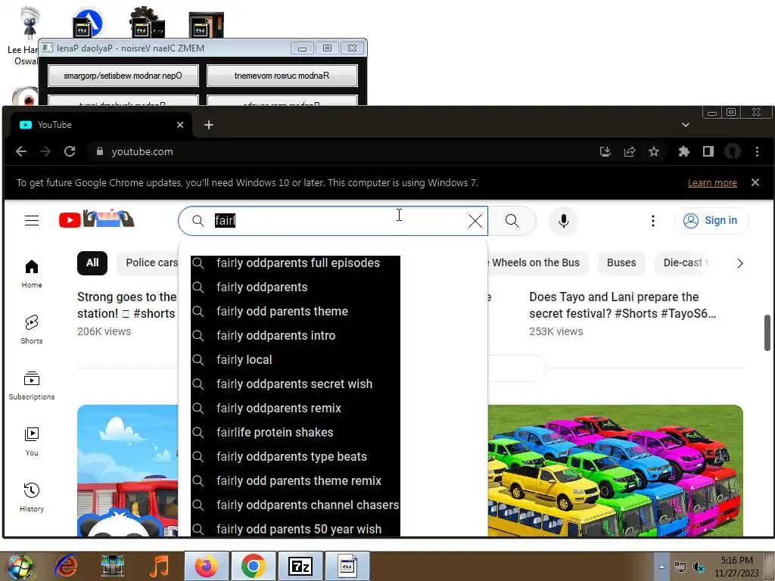Open 7-Zip from the taskbar

click(x=300, y=566)
